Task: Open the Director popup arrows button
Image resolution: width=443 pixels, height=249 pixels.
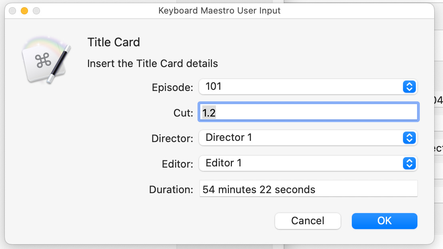Action: click(x=409, y=138)
